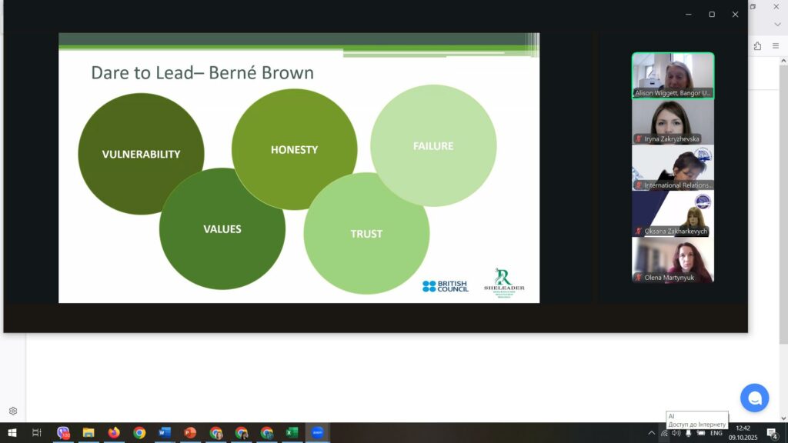Viewport: 788px width, 443px height.
Task: Open the blue chat bubble button
Action: (x=754, y=398)
